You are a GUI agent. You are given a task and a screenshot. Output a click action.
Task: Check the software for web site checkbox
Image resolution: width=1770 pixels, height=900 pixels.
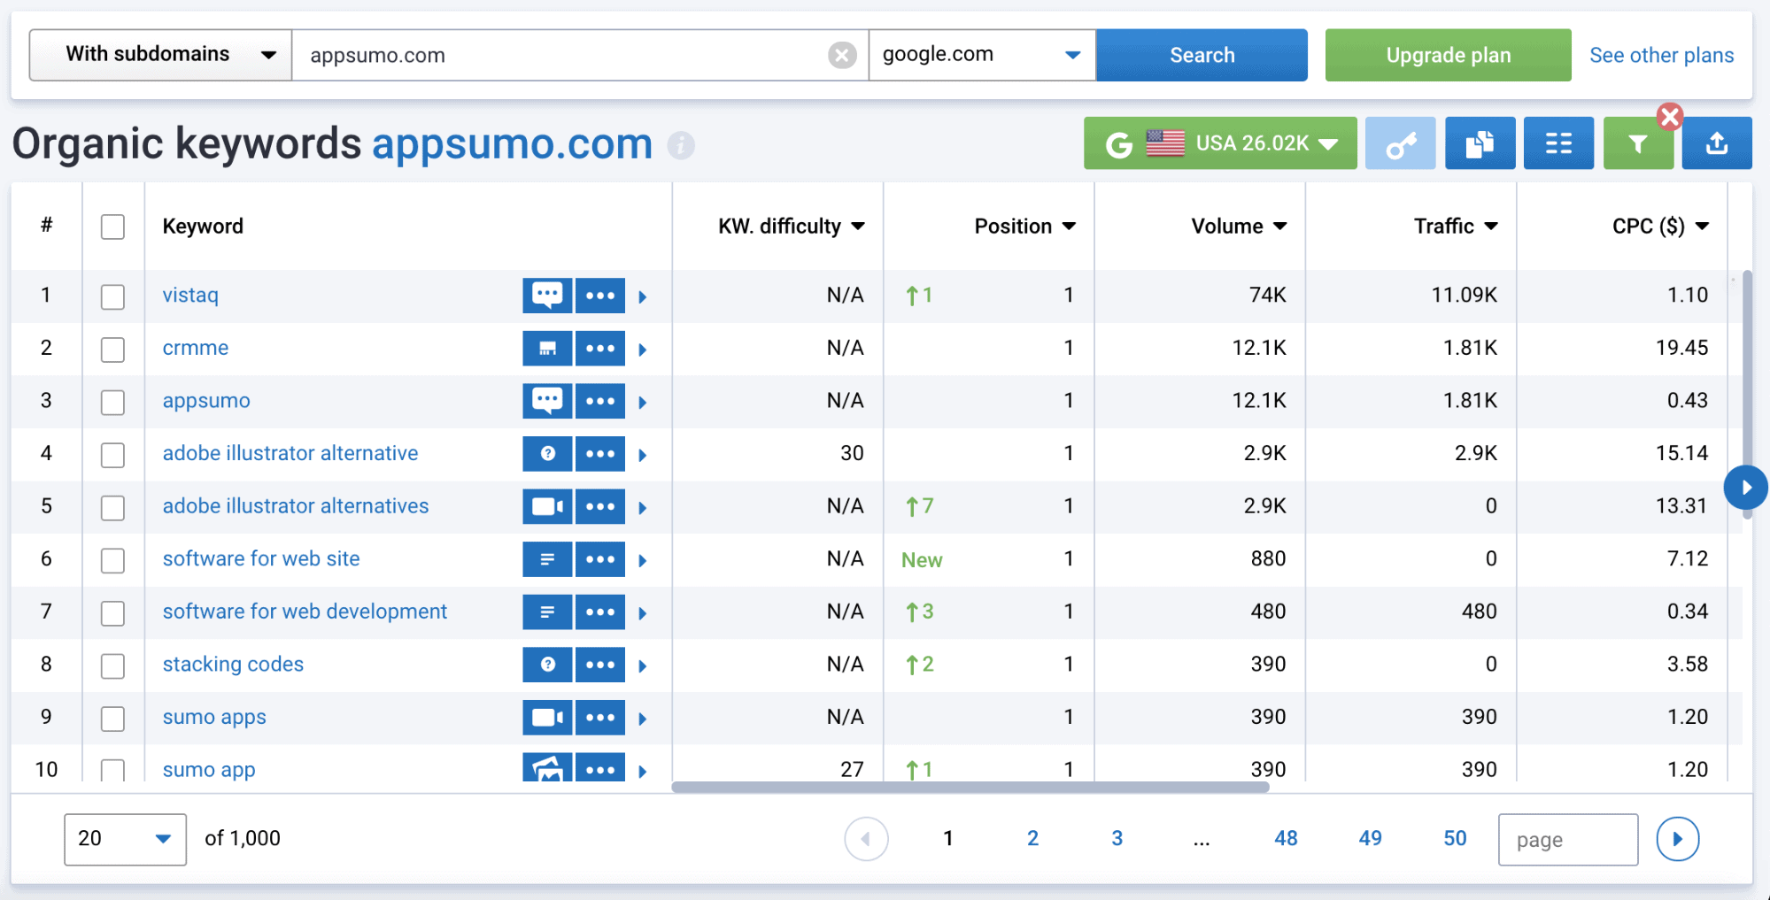[112, 560]
